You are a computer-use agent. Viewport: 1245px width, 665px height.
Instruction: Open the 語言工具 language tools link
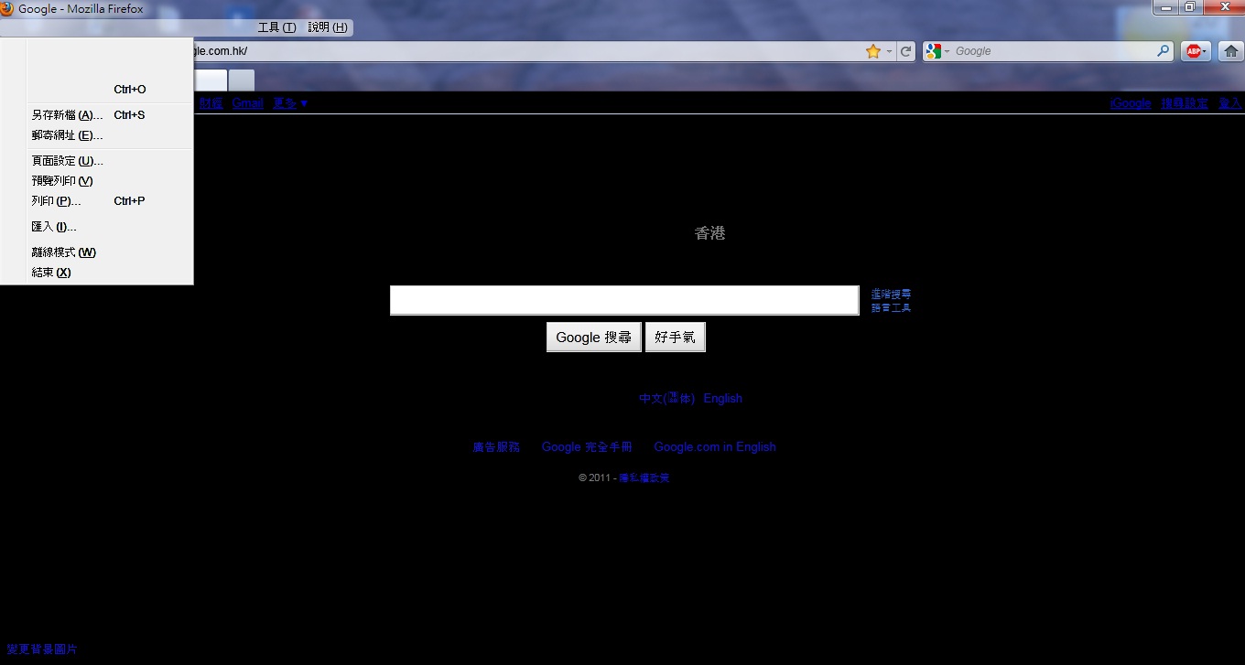[x=891, y=307]
